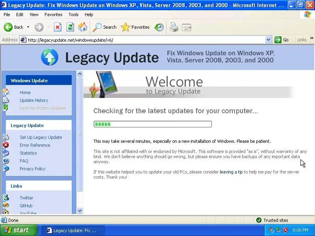The image size is (315, 236).
Task: Click the Legacy Update globe logo
Action: (x=50, y=57)
